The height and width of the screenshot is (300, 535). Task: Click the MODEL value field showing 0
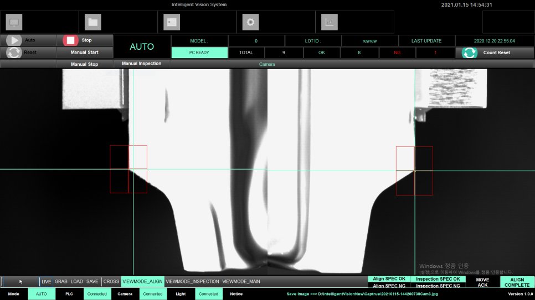tap(256, 41)
